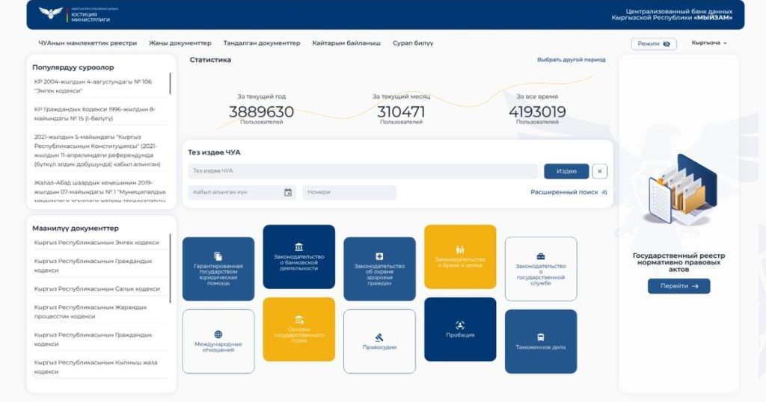Click the Маанилүү документтер list scrollbar
Image resolution: width=766 pixels, height=402 pixels.
point(170,268)
